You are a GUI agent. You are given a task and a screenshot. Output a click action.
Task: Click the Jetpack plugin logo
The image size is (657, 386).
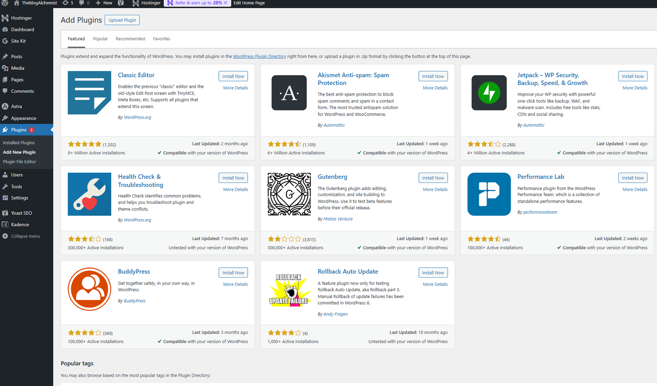489,93
